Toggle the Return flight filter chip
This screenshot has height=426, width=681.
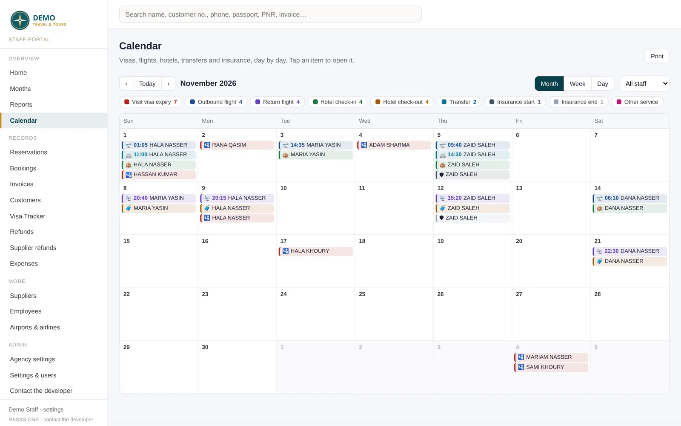pos(278,102)
